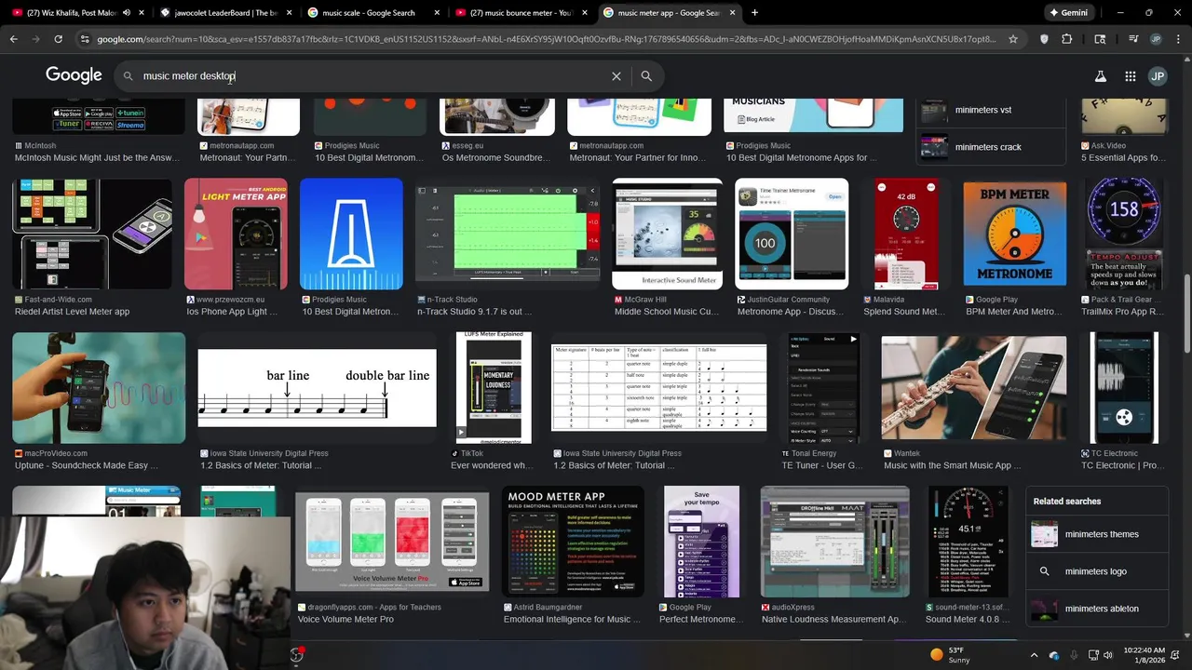This screenshot has width=1192, height=670.
Task: Open Mood Meter App image
Action: pyautogui.click(x=573, y=542)
